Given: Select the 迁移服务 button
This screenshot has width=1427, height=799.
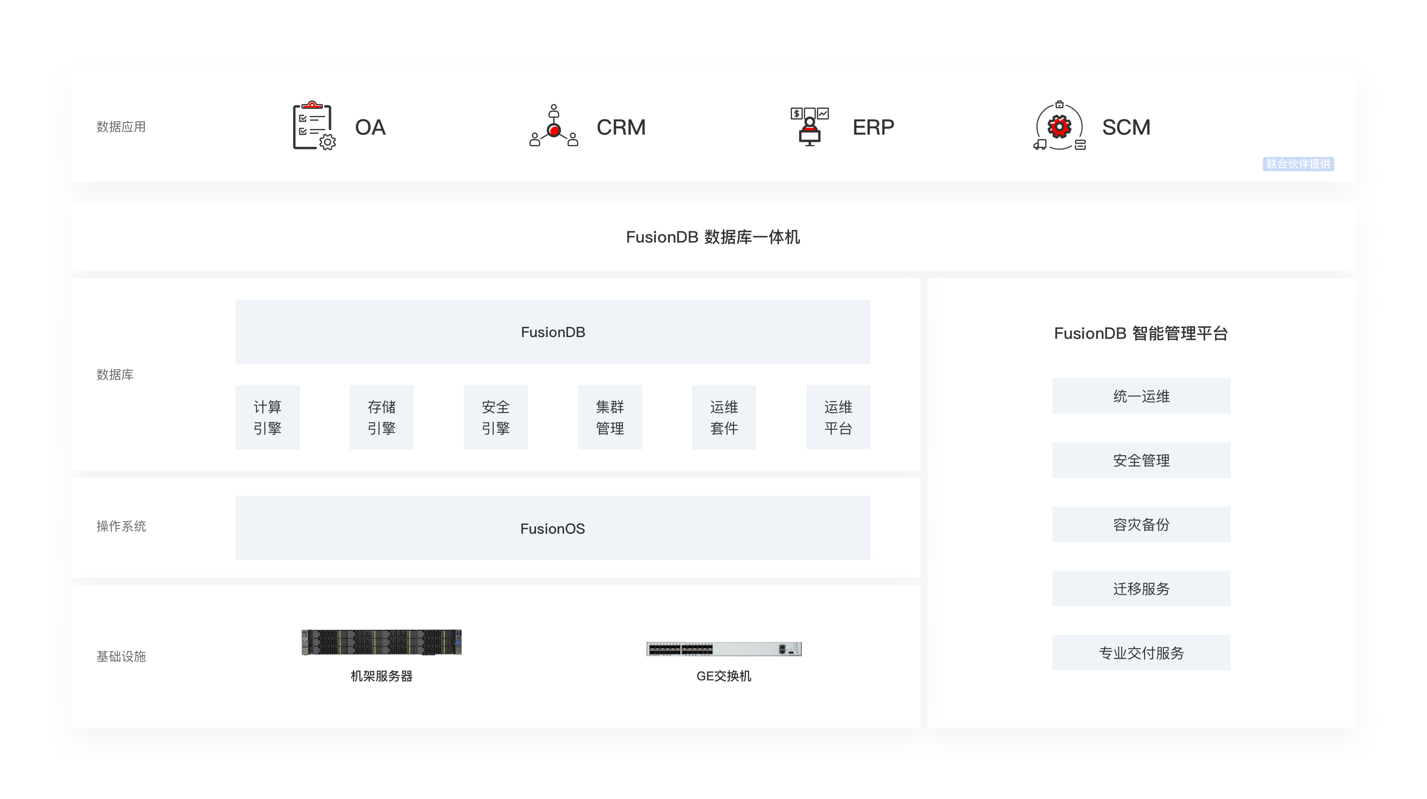Looking at the screenshot, I should (1141, 588).
